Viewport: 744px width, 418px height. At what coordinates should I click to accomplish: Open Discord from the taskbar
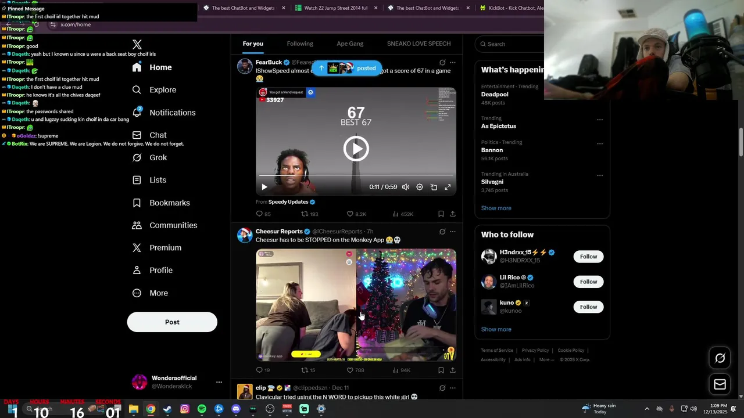236,409
